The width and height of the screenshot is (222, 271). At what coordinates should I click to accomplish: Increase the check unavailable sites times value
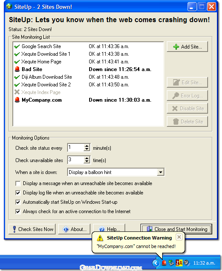87,158
